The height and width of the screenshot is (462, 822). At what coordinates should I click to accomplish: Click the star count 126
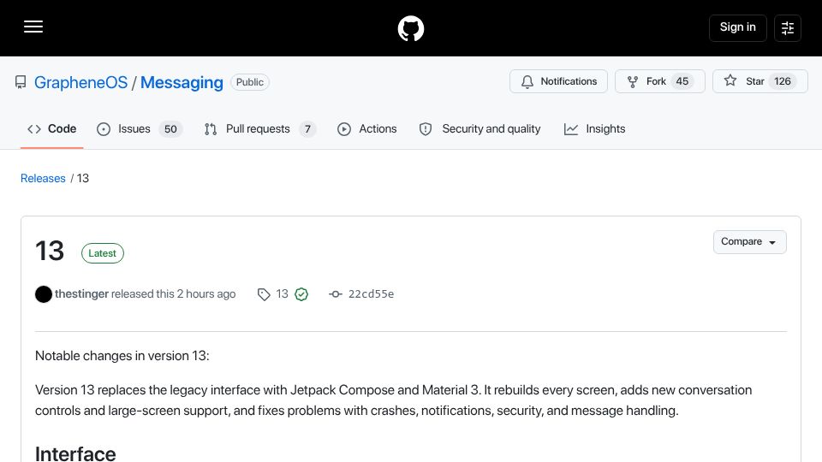782,81
